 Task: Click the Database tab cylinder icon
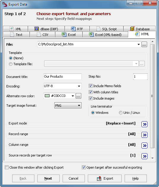[x=132, y=29]
